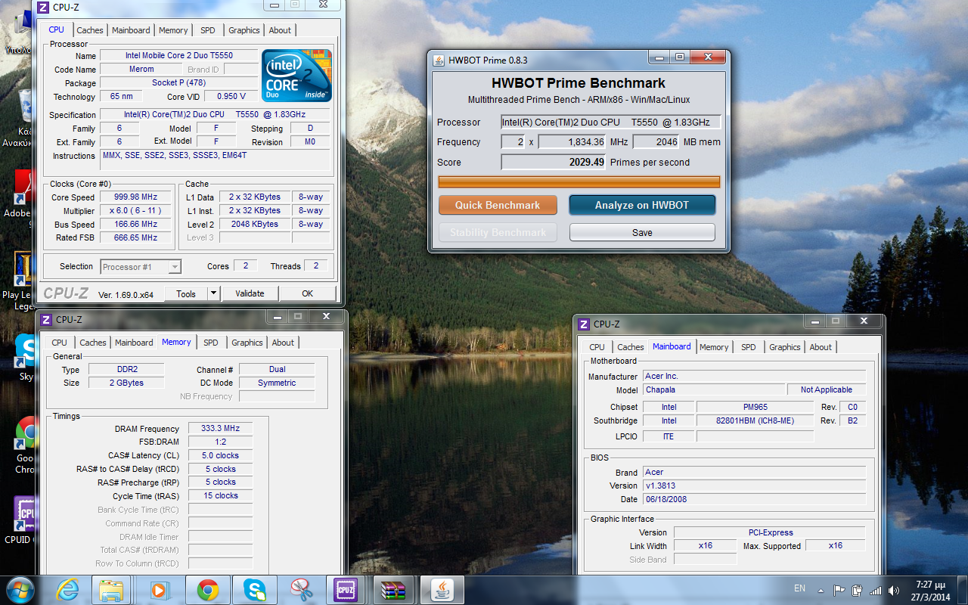This screenshot has height=605, width=968.
Task: Click the grayed Stability Benchmark button
Action: 498,232
